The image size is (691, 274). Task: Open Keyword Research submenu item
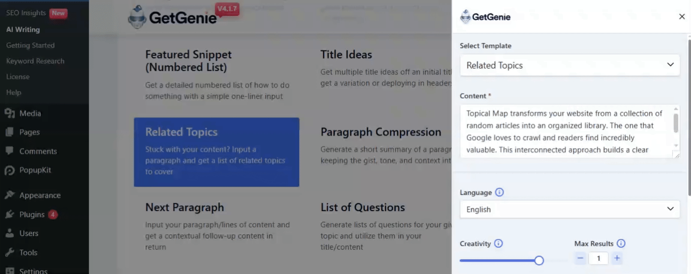35,61
